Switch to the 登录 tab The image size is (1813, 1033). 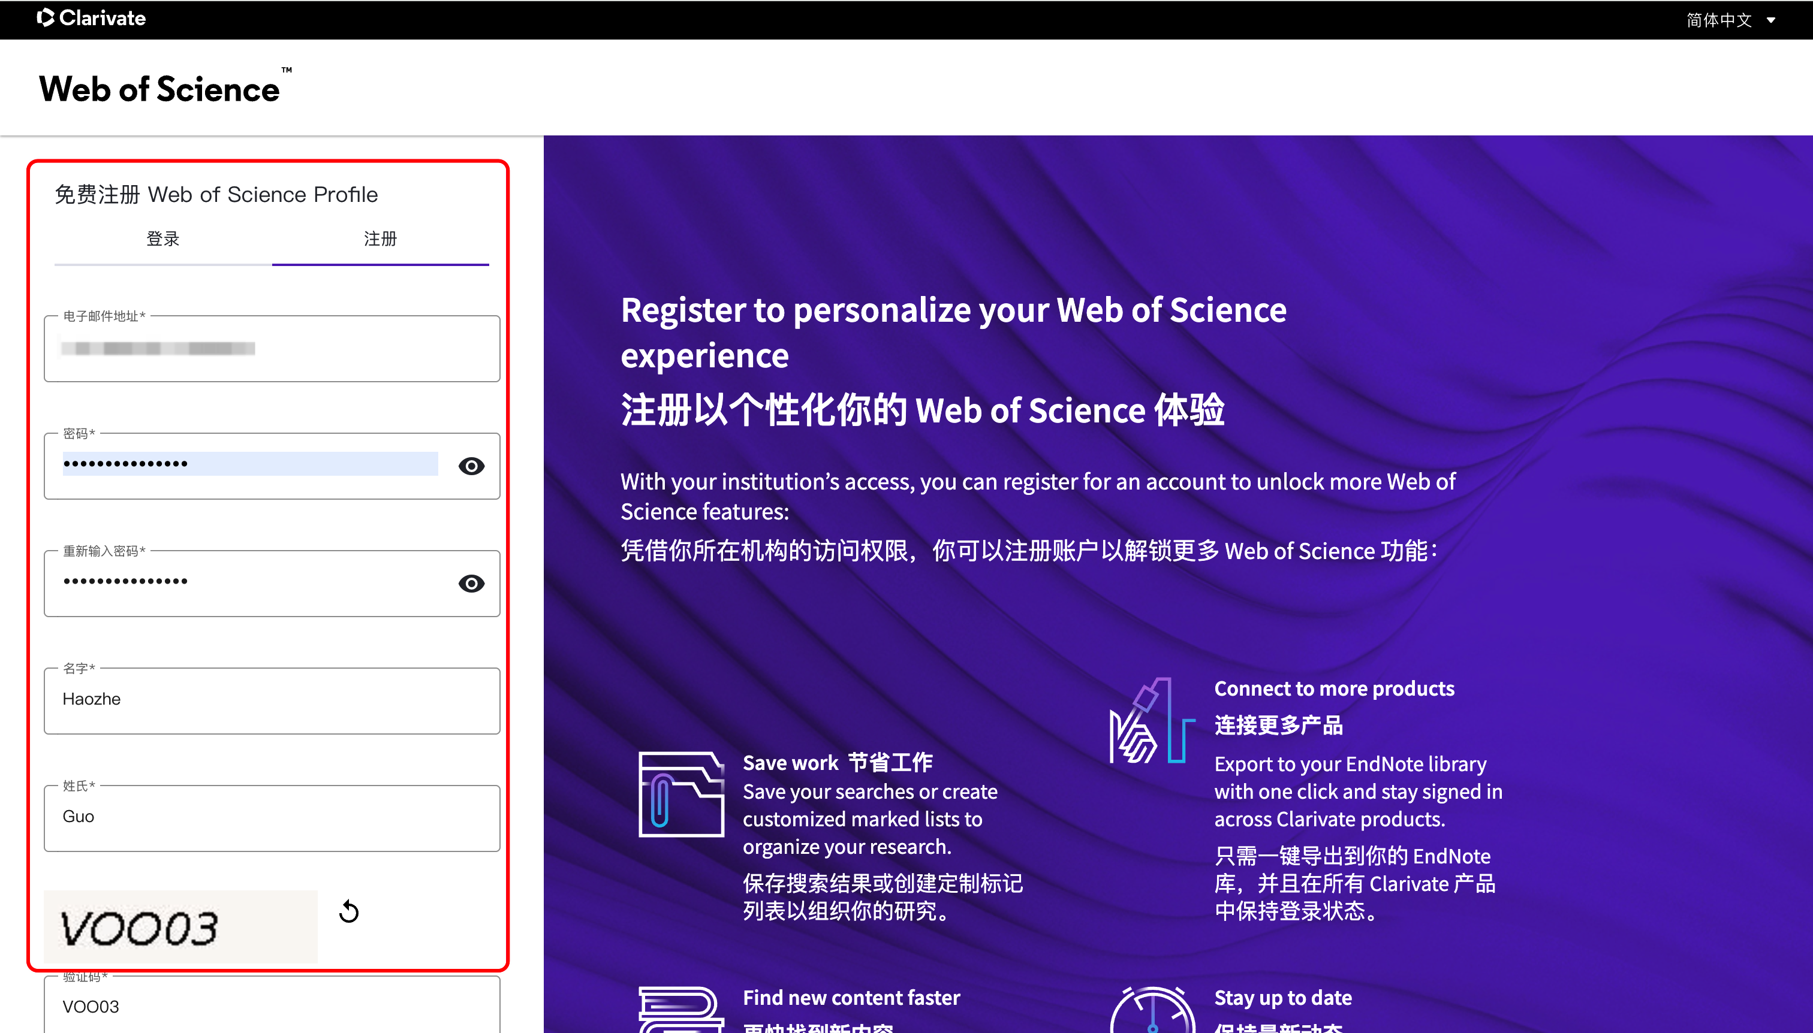click(162, 239)
